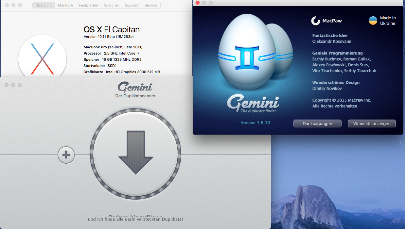405x229 pixels.
Task: Click the Oleksandr Kosovann credit
Action: pyautogui.click(x=332, y=41)
